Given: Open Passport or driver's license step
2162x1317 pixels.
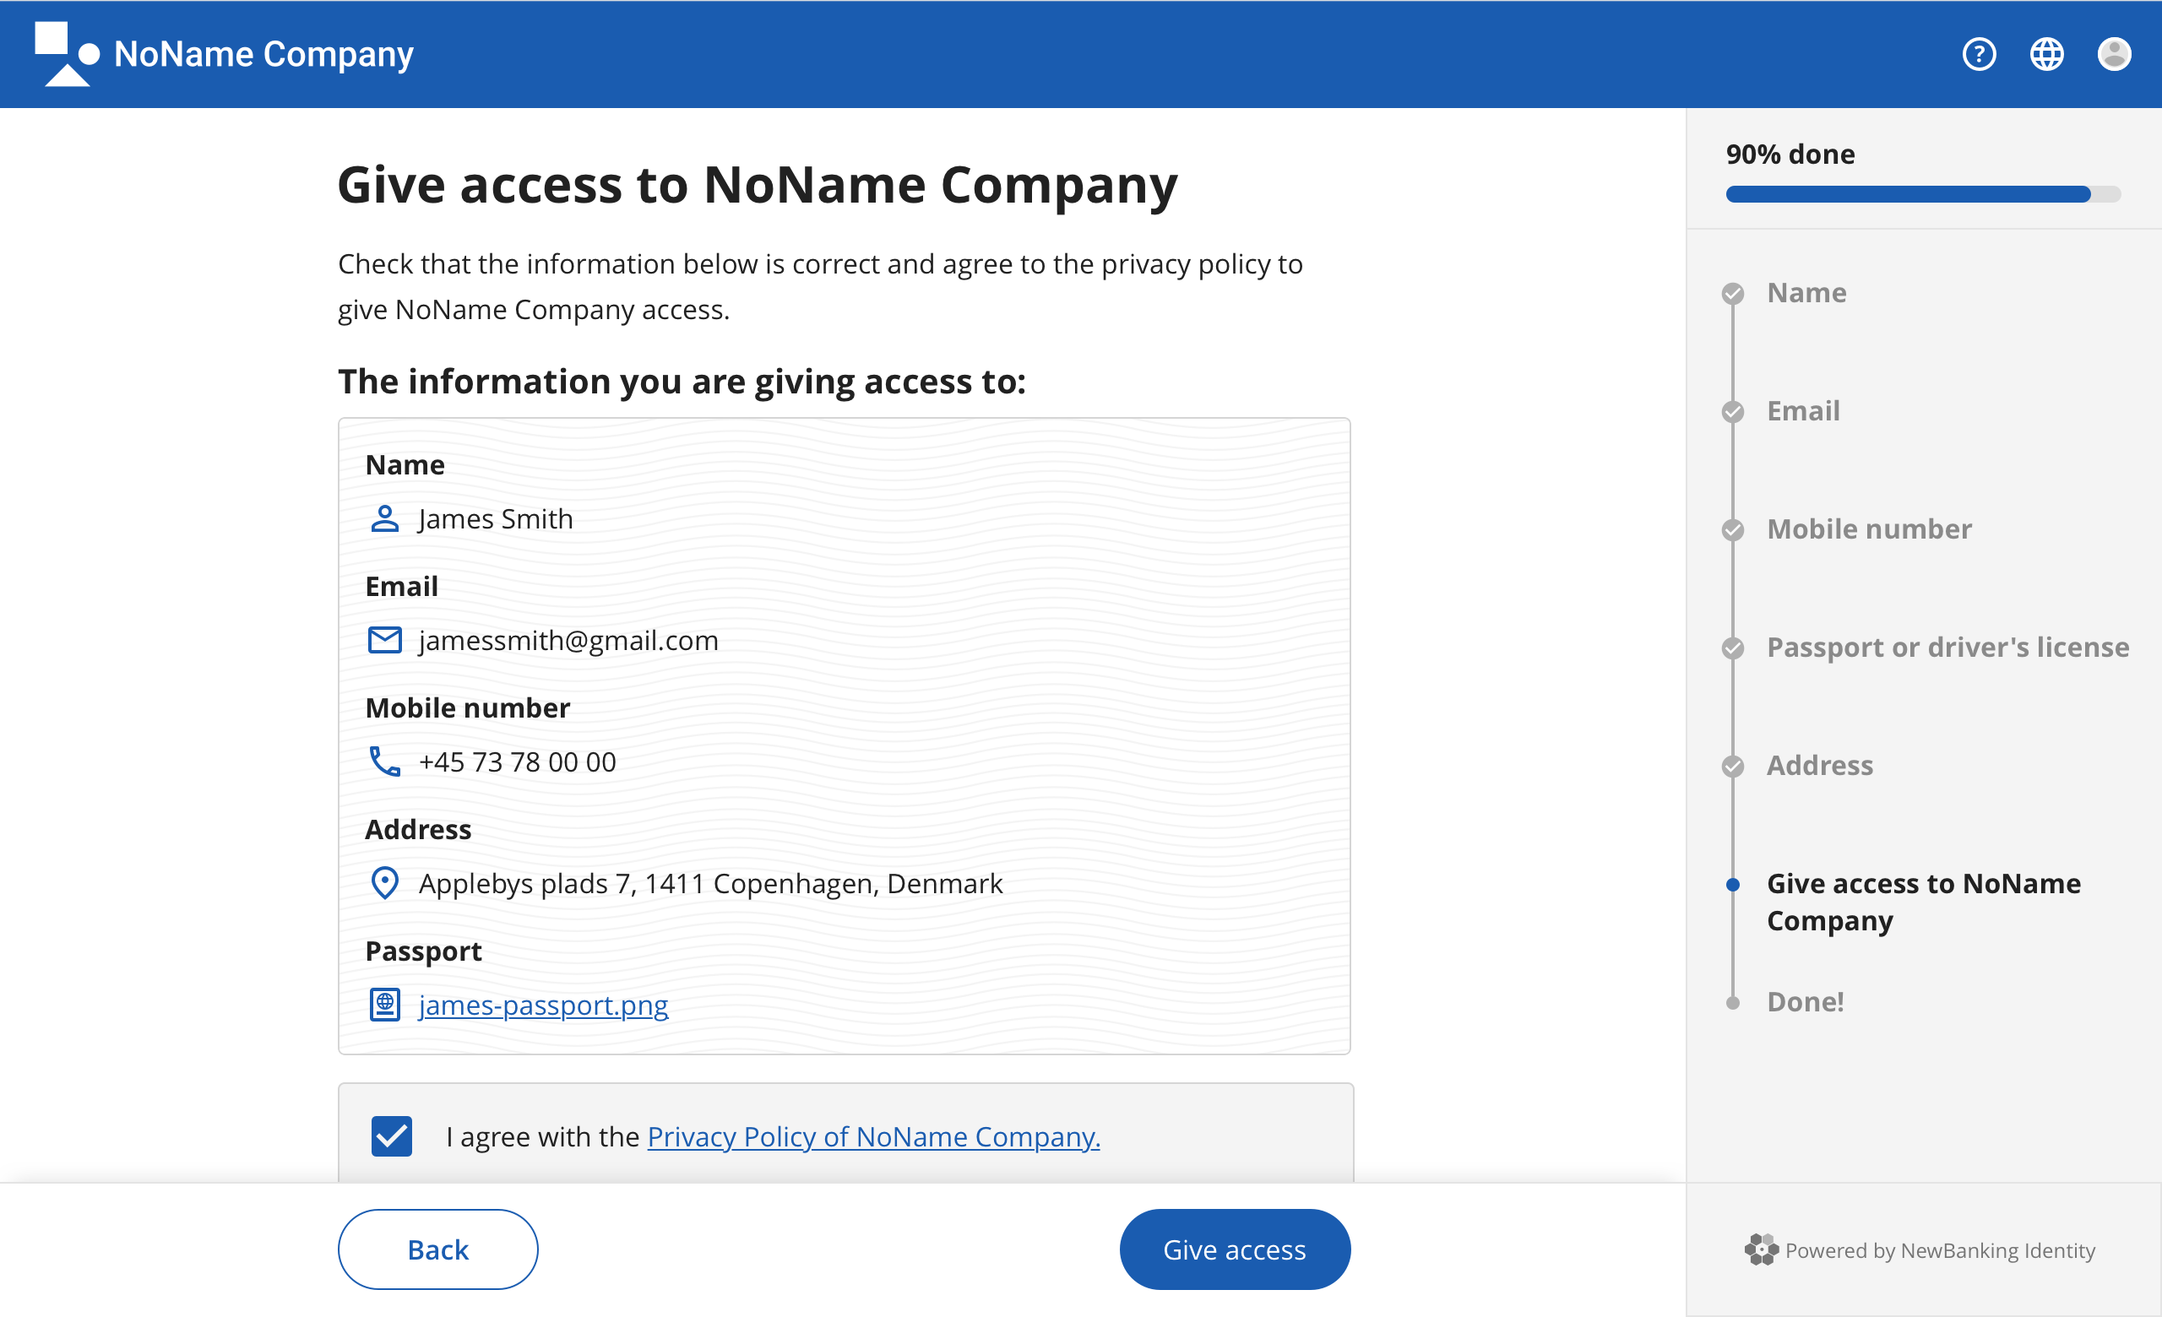Looking at the screenshot, I should coord(1947,647).
